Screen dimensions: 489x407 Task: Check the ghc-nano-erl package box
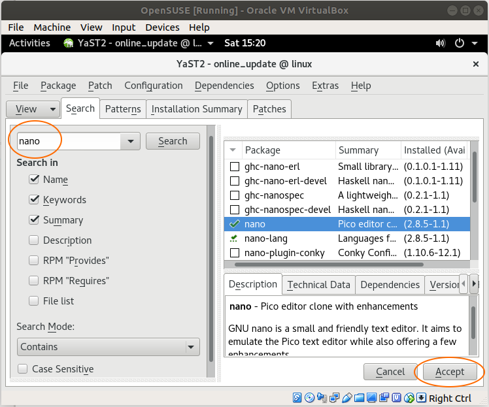coord(235,167)
